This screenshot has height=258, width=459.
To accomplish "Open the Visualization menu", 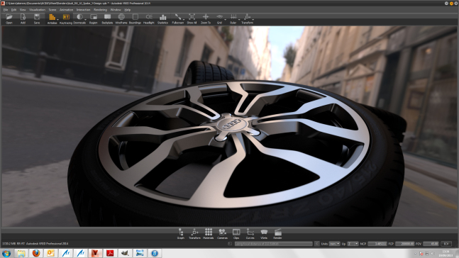I will tap(37, 10).
